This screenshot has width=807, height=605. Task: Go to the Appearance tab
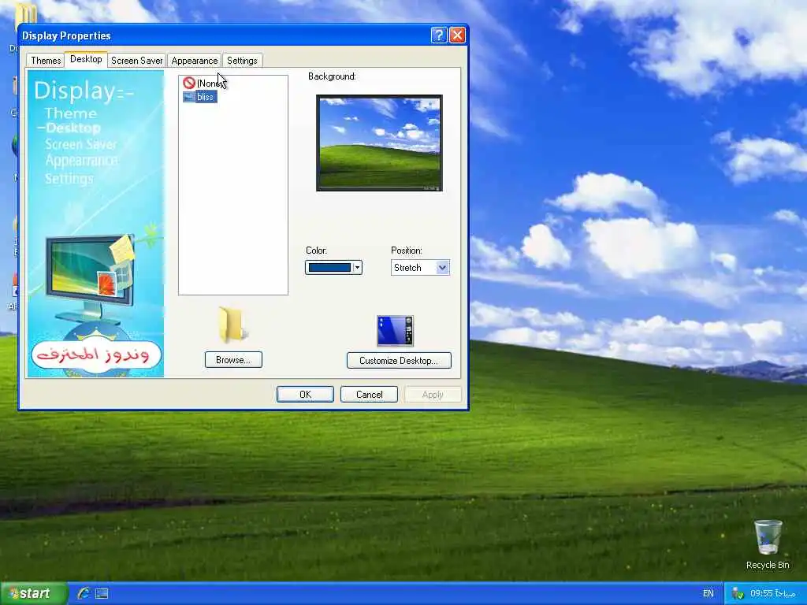point(194,61)
